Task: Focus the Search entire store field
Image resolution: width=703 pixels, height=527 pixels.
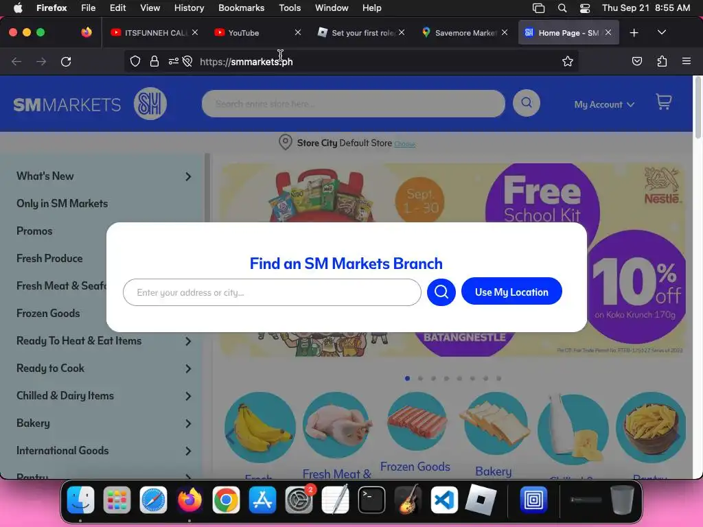Action: 354,104
